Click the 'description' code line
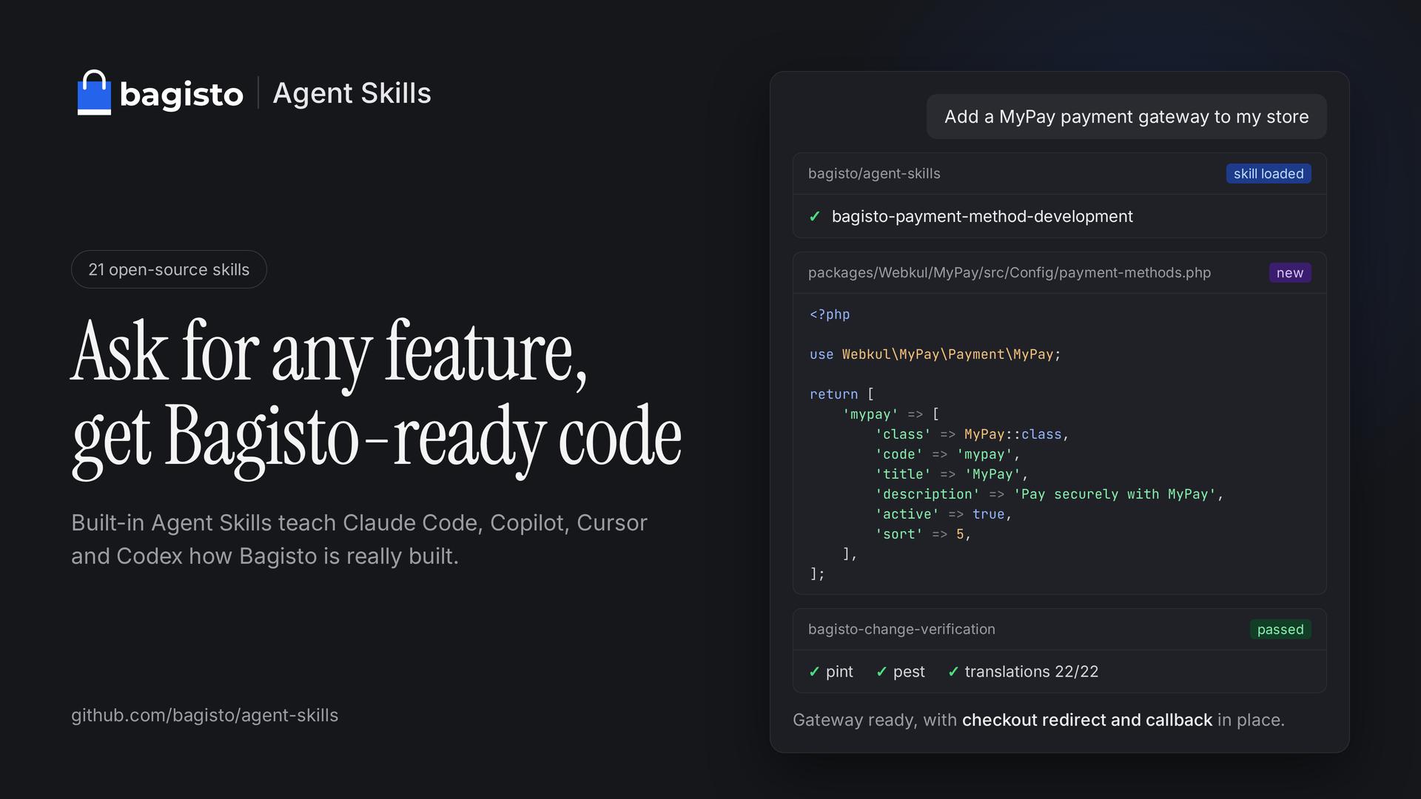 click(1049, 494)
